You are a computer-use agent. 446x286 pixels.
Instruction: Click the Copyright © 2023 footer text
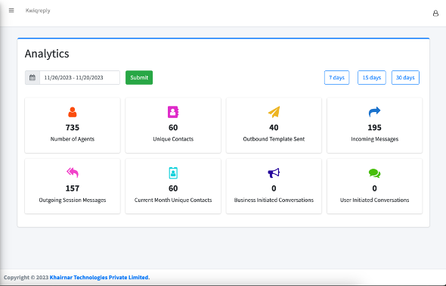tap(26, 277)
